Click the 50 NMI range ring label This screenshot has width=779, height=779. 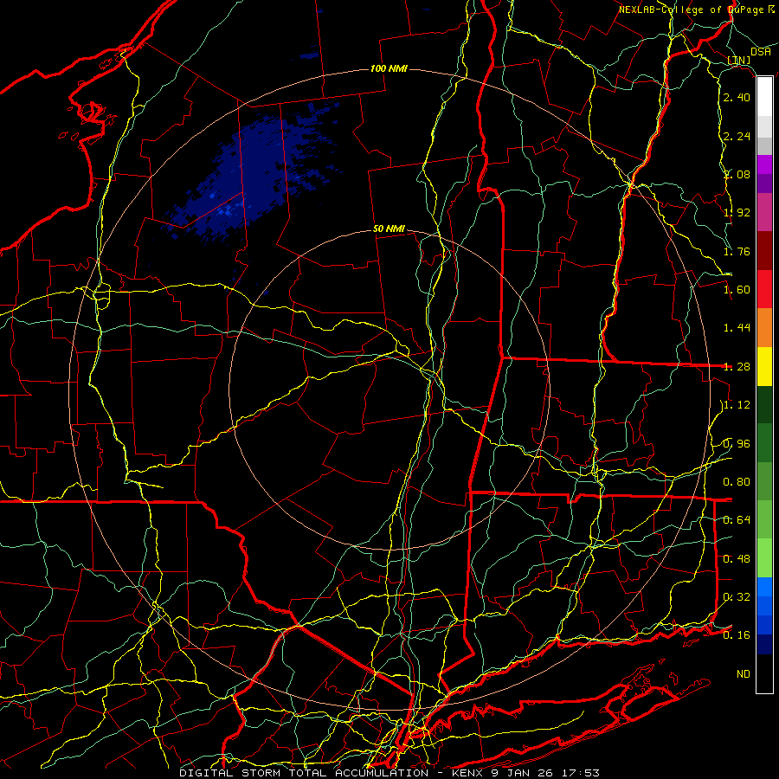point(389,229)
